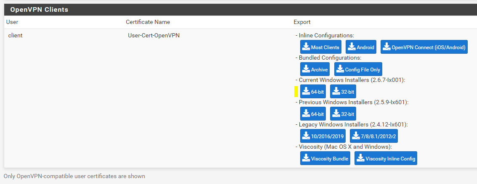Download the bundled Archive

pos(315,69)
